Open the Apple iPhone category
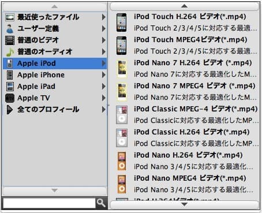This screenshot has width=262, height=213. point(55,75)
